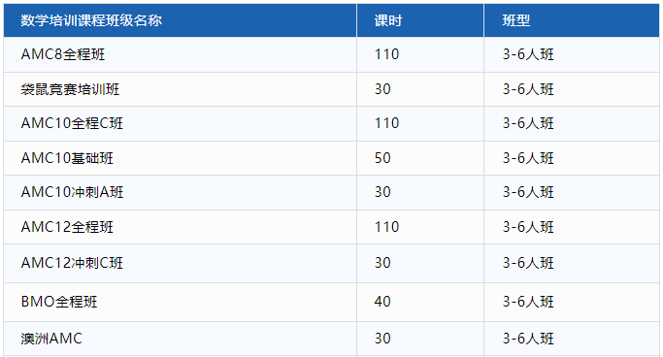The width and height of the screenshot is (663, 357).
Task: Select the AMC8全程班 course name
Action: [x=62, y=54]
